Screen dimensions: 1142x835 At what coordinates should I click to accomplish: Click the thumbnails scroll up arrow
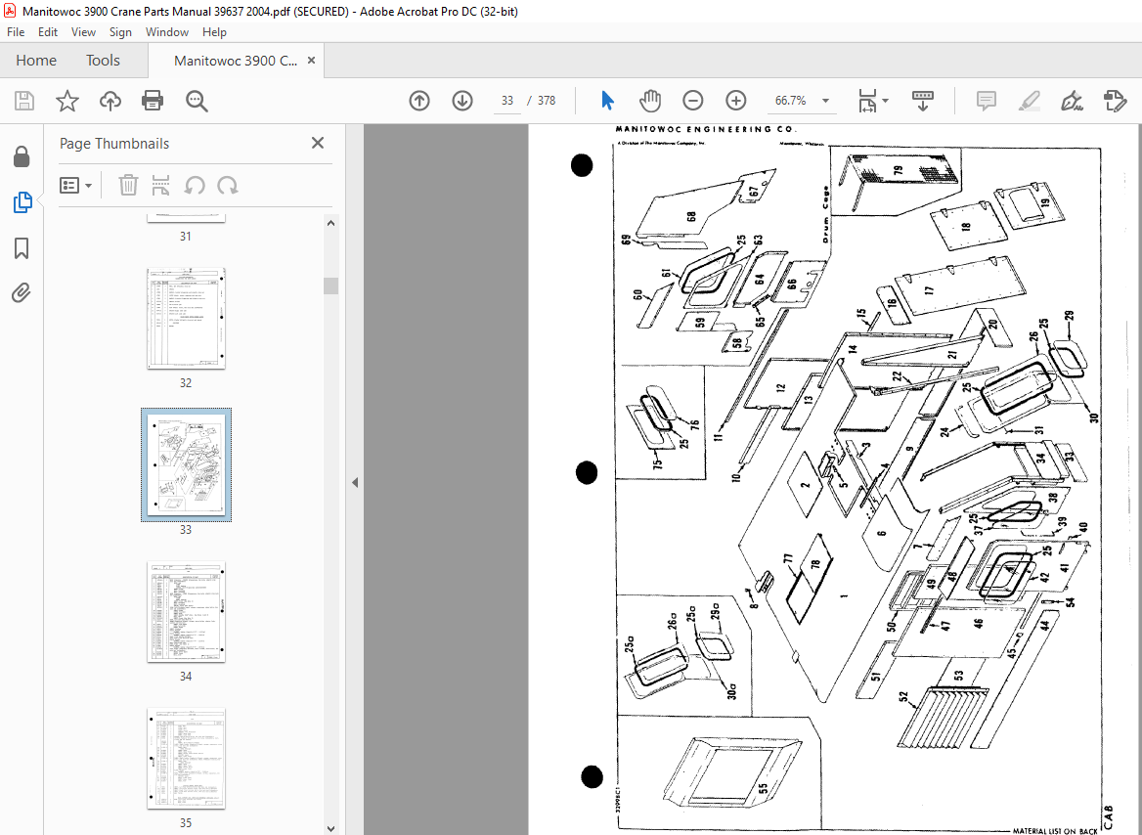pos(330,224)
